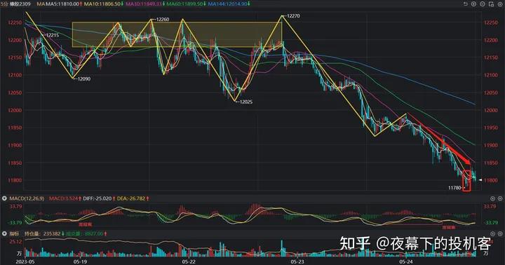
Task: Click the MA30:11849.33 value
Action: pos(144,4)
